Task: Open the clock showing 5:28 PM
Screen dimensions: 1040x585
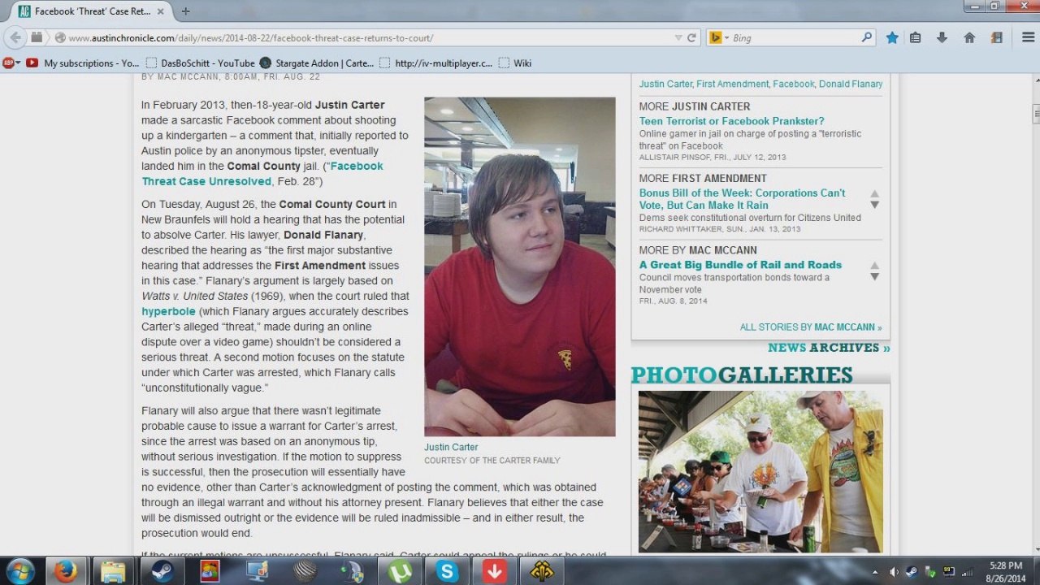Action: coord(1005,565)
